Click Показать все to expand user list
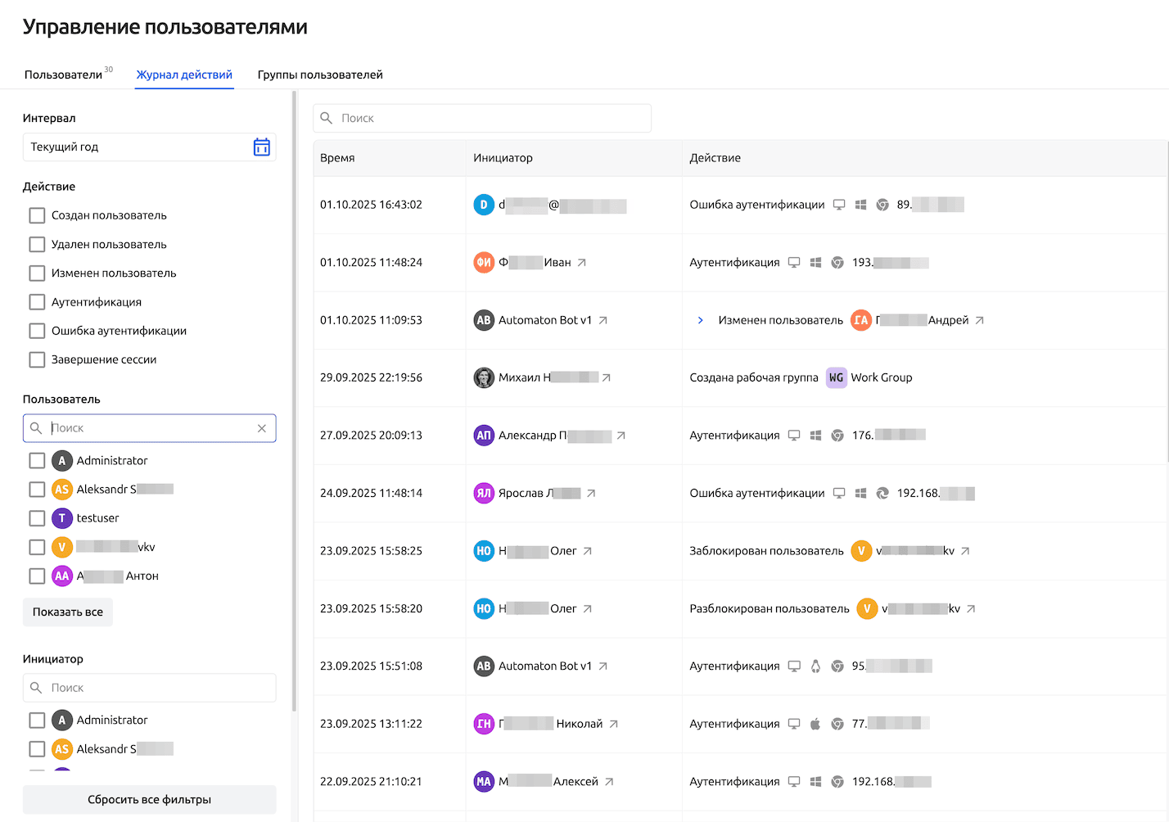This screenshot has height=822, width=1169. click(68, 612)
